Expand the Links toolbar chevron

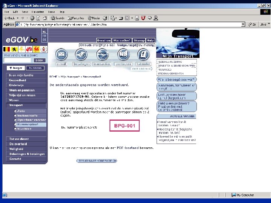pyautogui.click(x=269, y=24)
